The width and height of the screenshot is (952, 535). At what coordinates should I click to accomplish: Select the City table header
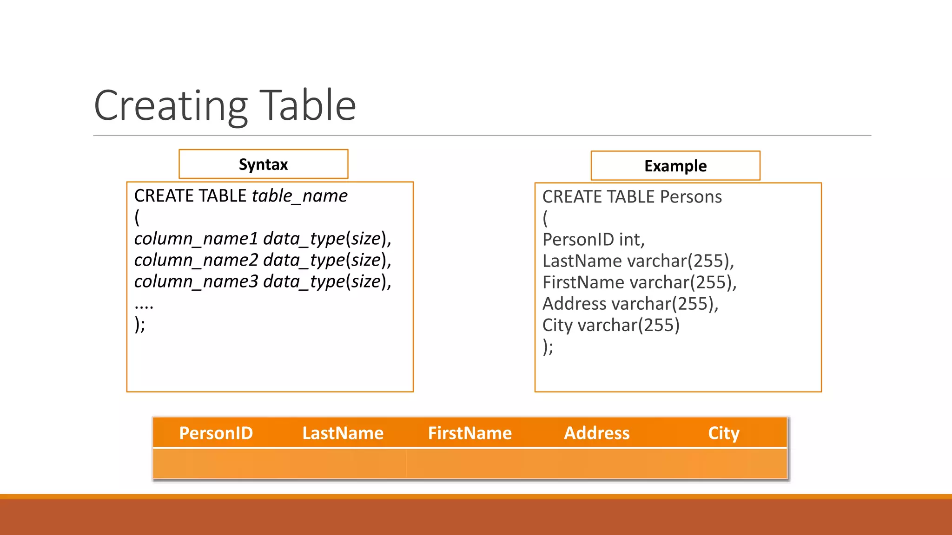pyautogui.click(x=723, y=433)
